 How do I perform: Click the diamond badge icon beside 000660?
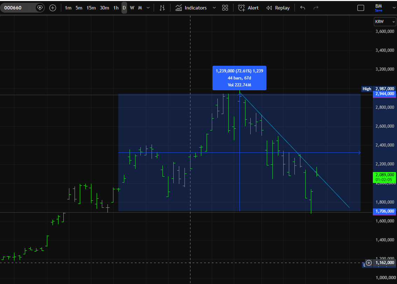(40, 8)
